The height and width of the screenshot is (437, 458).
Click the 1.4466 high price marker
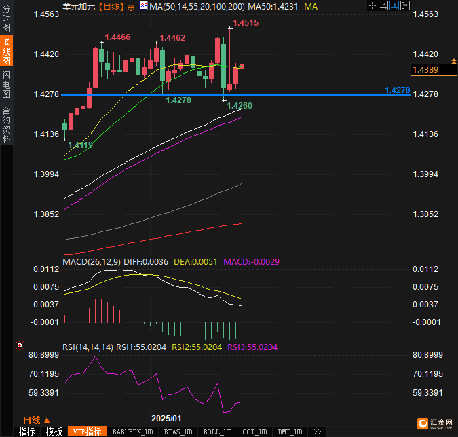pyautogui.click(x=117, y=37)
